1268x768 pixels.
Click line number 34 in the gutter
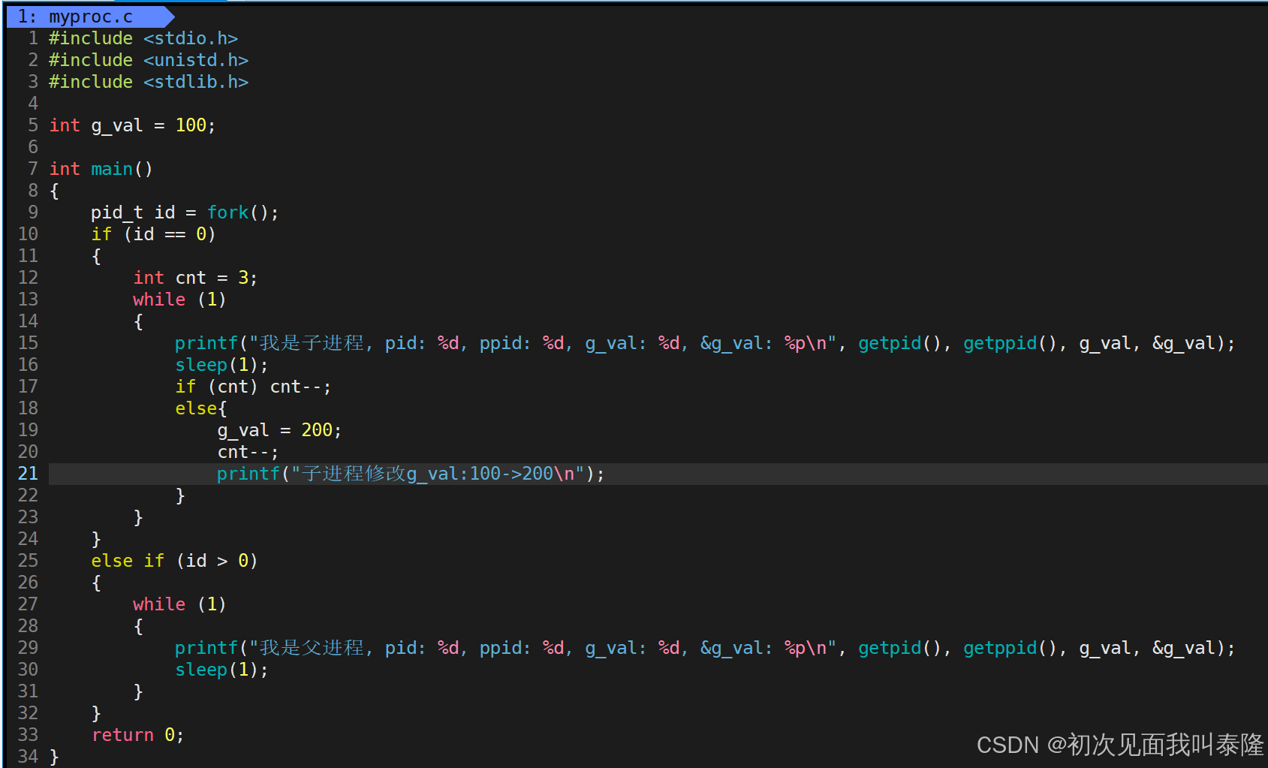click(28, 757)
